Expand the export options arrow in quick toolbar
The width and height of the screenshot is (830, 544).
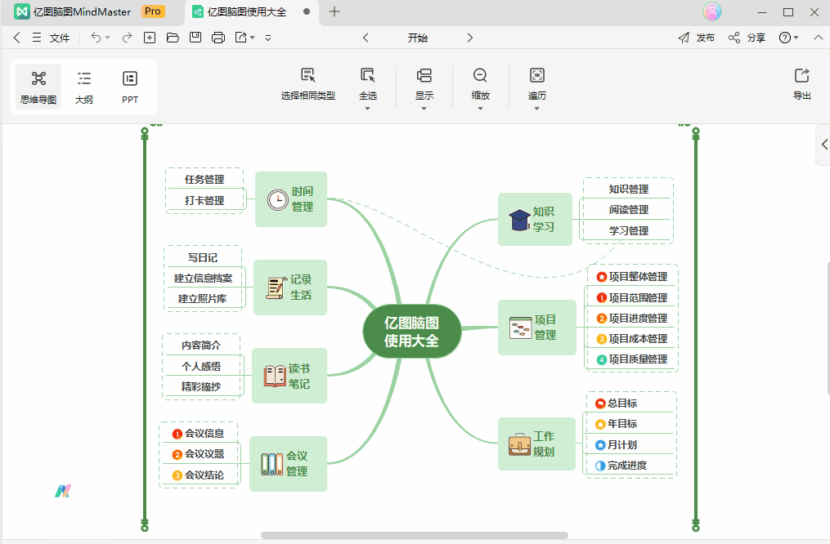(253, 38)
